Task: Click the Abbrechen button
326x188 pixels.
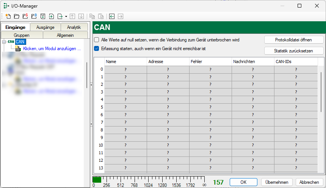Action: [309, 182]
